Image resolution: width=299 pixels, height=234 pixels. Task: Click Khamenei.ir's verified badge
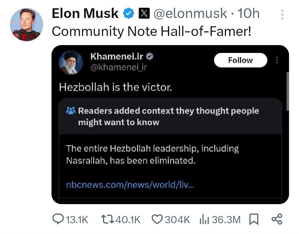(150, 57)
